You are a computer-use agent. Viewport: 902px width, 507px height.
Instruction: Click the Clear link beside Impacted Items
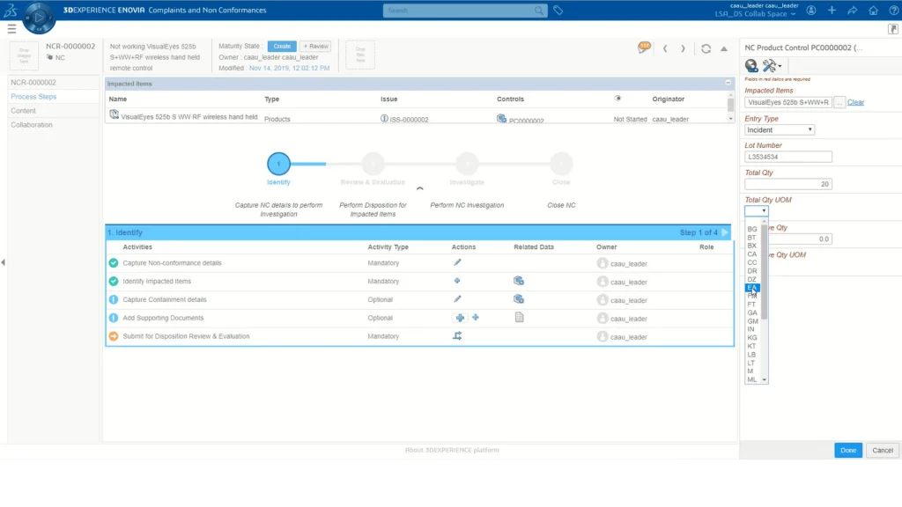(855, 102)
